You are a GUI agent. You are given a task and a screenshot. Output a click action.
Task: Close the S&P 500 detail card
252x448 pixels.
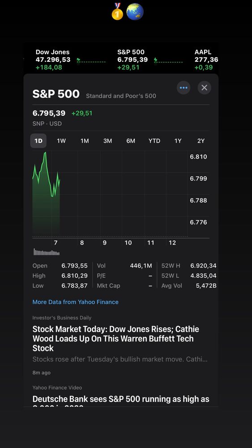coord(205,88)
